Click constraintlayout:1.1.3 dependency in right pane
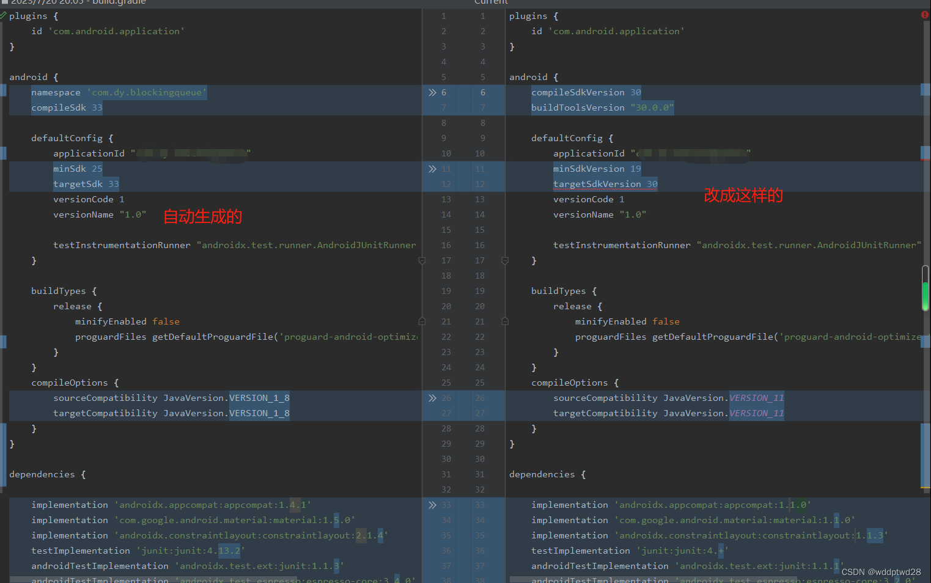Image resolution: width=931 pixels, height=583 pixels. pyautogui.click(x=710, y=535)
